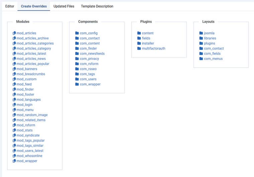Image resolution: width=254 pixels, height=177 pixels.
Task: Select the Create Overrides tab
Action: pos(34,6)
